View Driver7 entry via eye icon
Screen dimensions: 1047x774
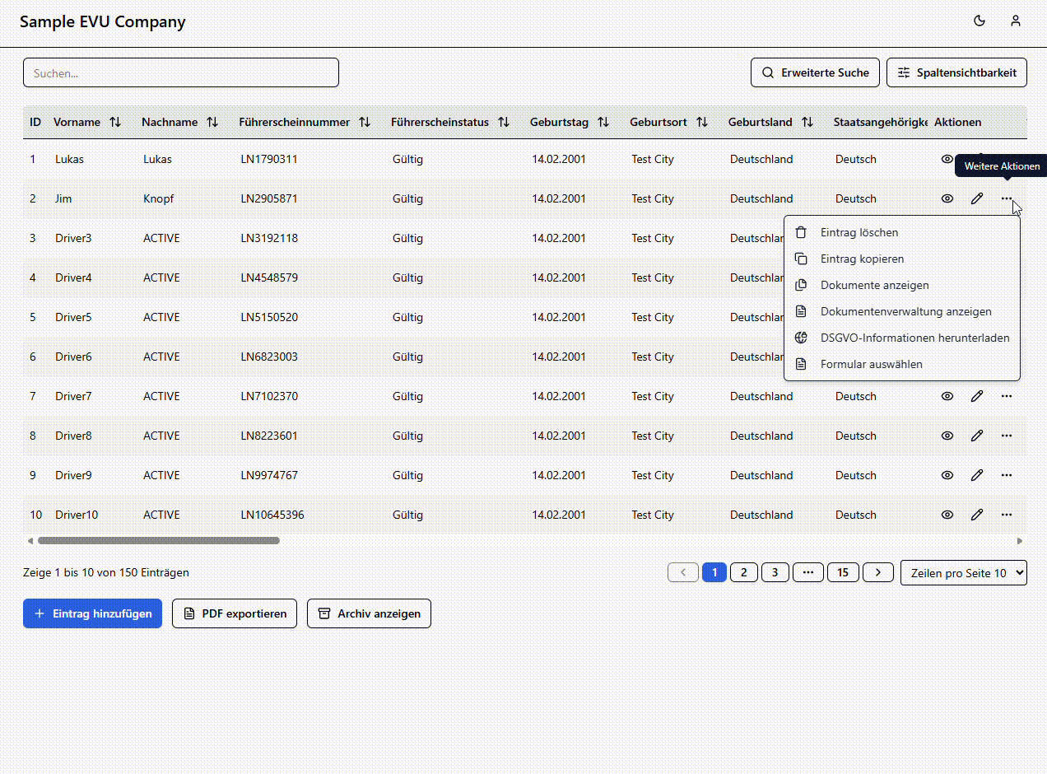tap(947, 396)
